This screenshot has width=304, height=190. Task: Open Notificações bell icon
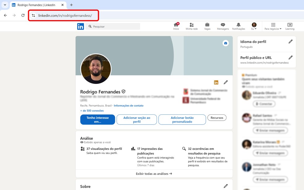(239, 25)
